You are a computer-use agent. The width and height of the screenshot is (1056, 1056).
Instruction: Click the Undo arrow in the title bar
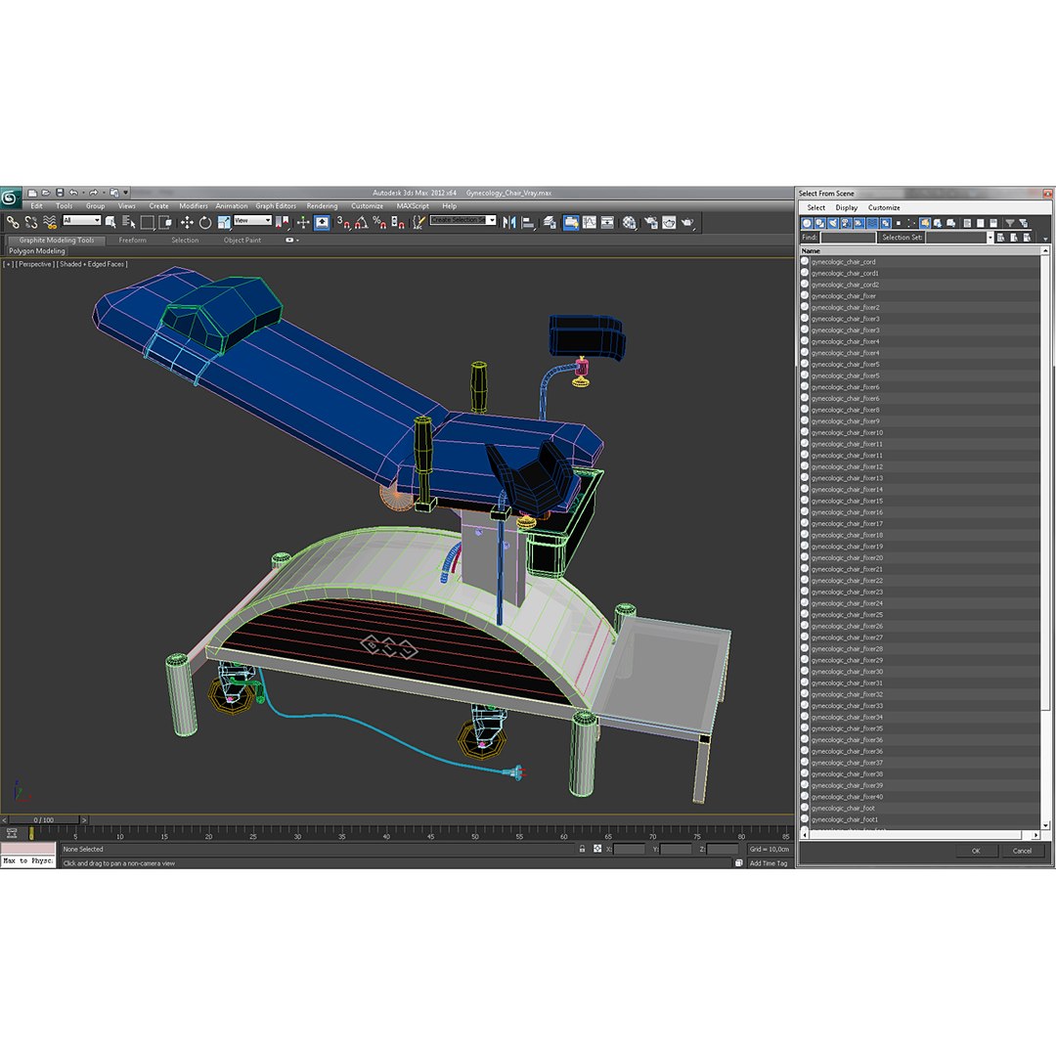pos(72,193)
